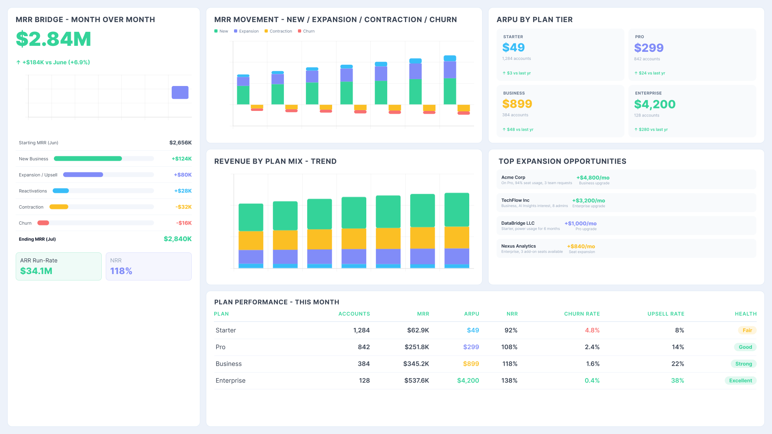The image size is (772, 434).
Task: Click the Contraction progress bar
Action: pyautogui.click(x=102, y=207)
